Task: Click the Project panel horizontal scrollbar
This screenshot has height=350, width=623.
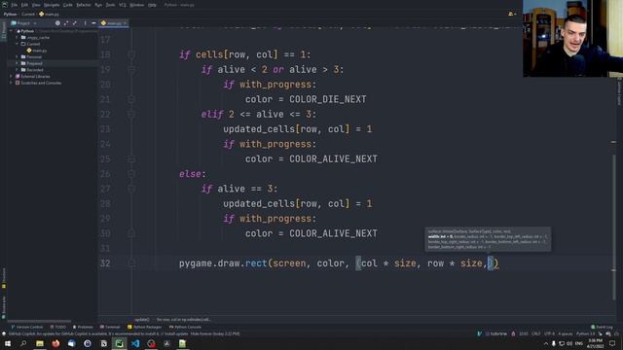Action: point(39,321)
